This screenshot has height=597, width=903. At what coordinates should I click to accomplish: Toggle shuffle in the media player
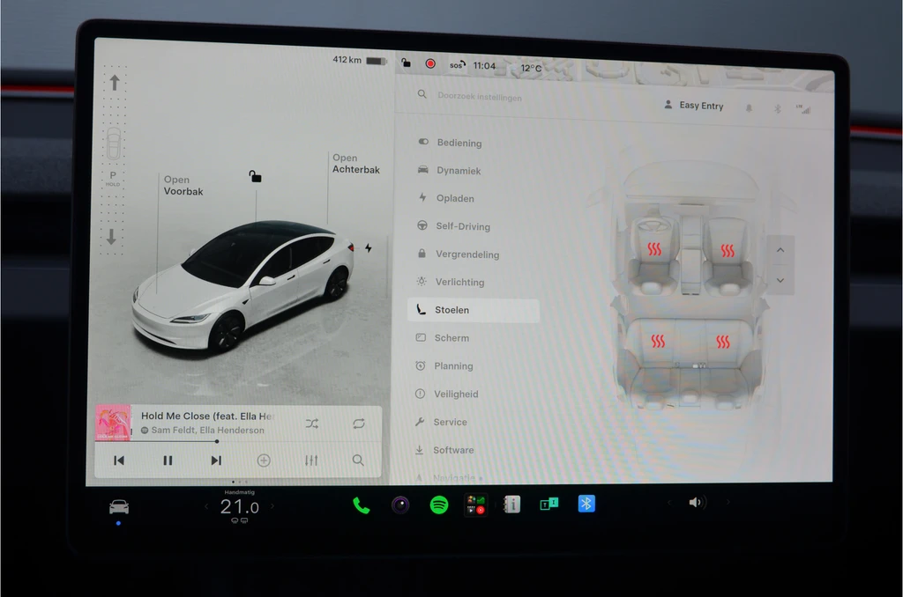coord(311,424)
